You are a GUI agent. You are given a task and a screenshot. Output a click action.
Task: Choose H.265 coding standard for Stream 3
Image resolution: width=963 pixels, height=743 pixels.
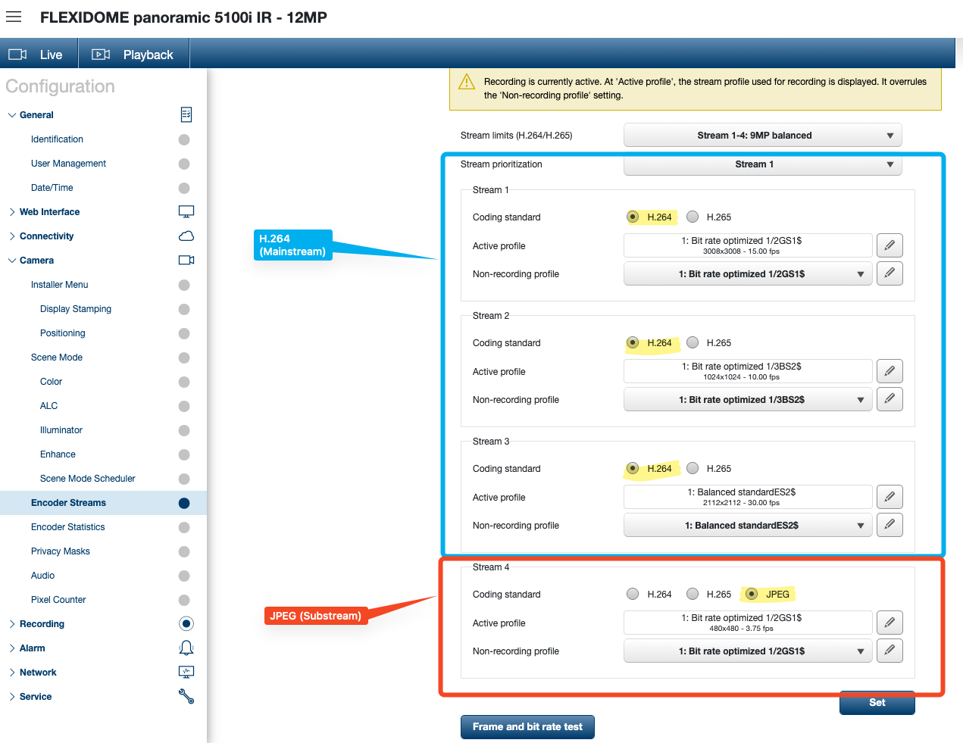tap(693, 468)
